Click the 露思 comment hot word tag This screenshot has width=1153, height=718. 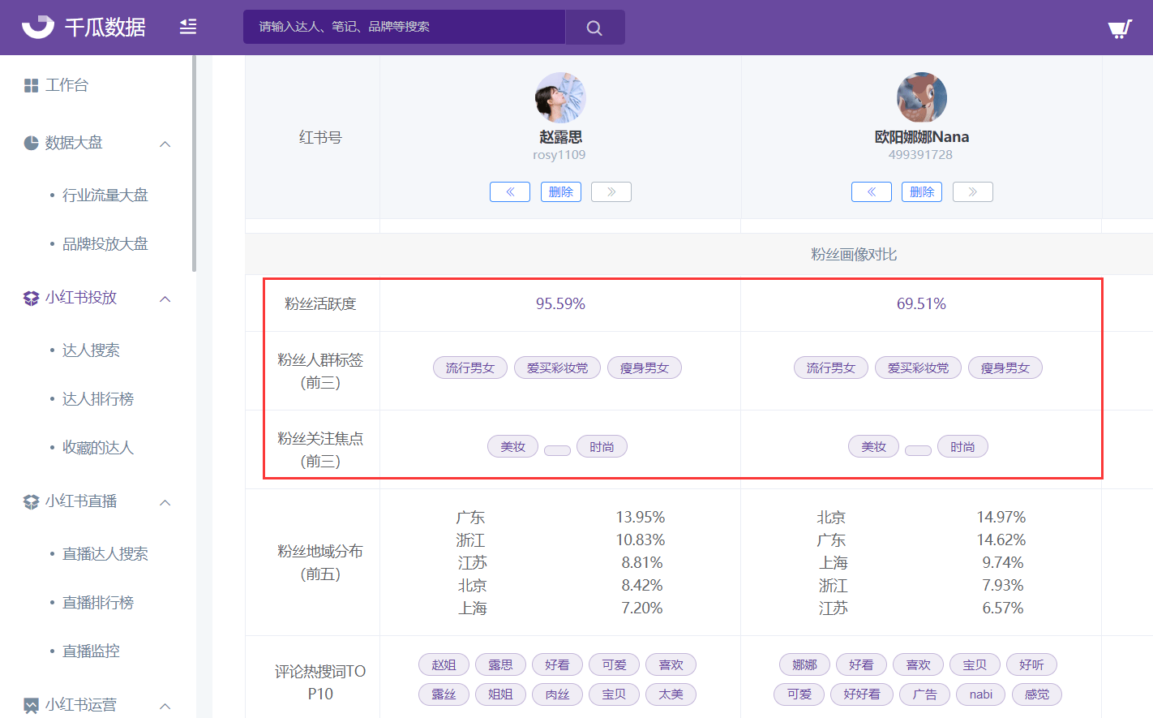tap(501, 664)
